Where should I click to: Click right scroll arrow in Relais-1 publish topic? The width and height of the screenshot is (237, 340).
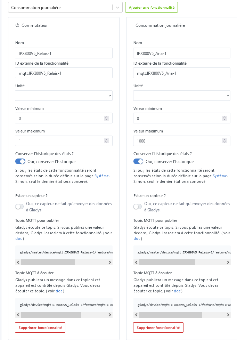pos(110,262)
